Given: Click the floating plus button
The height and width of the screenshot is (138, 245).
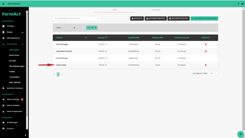Looking at the screenshot, I should pyautogui.click(x=240, y=134).
